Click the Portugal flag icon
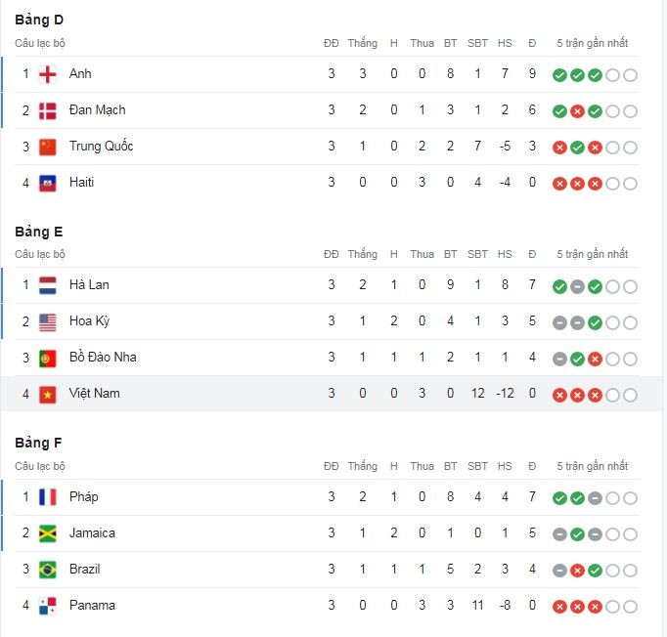This screenshot has height=637, width=667. click(48, 359)
